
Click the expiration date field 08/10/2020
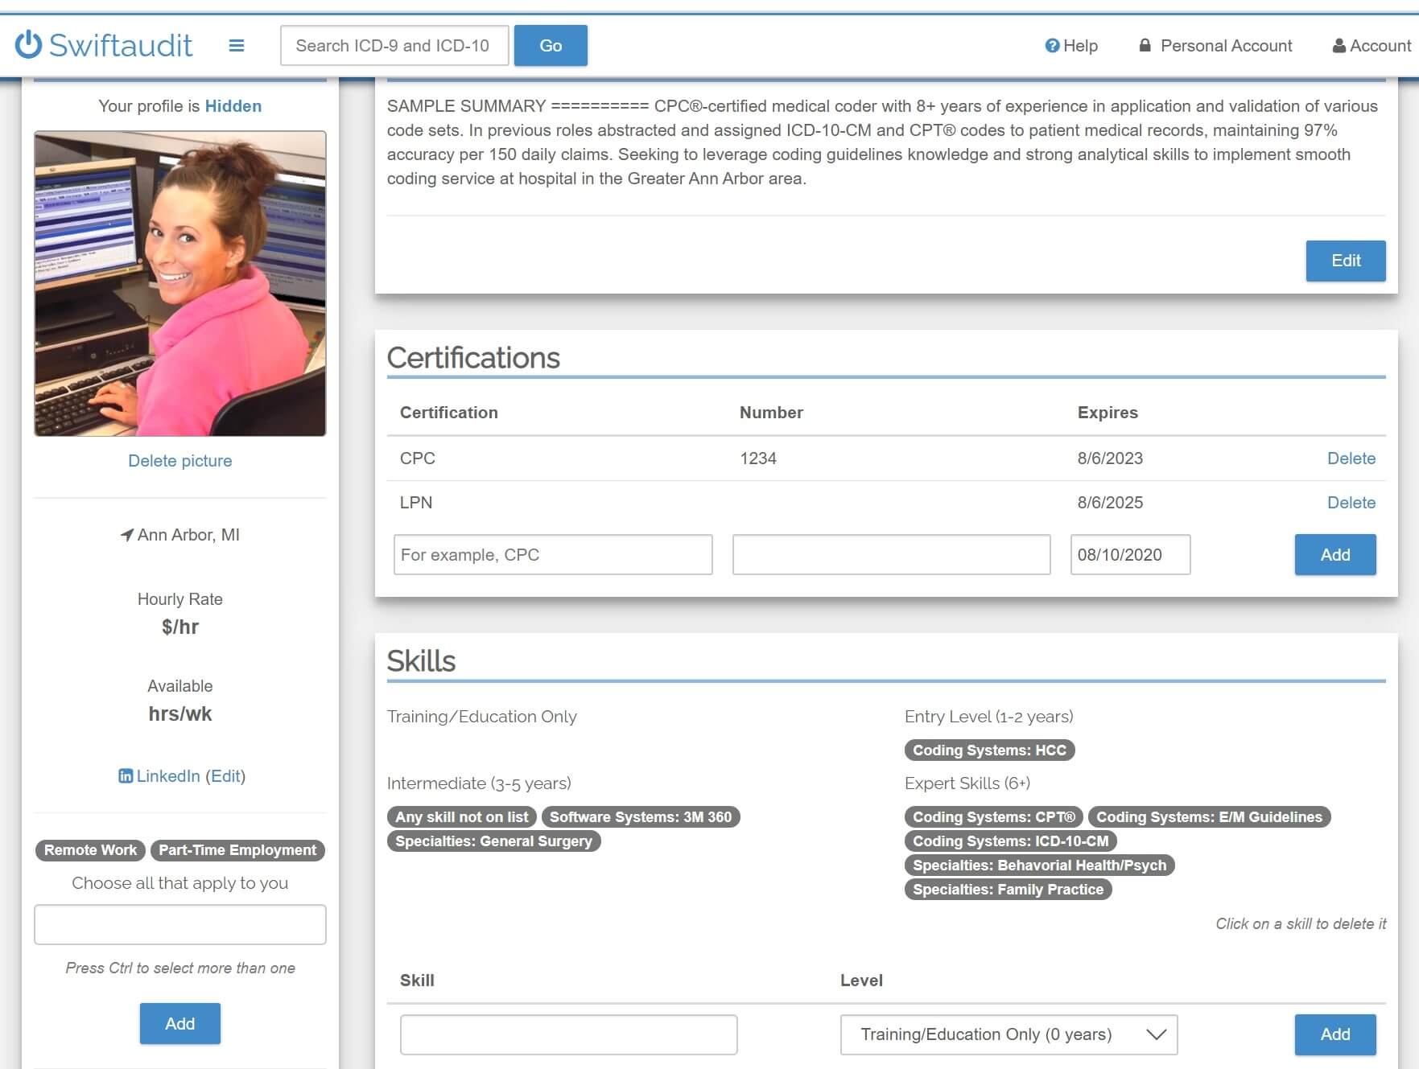coord(1130,555)
